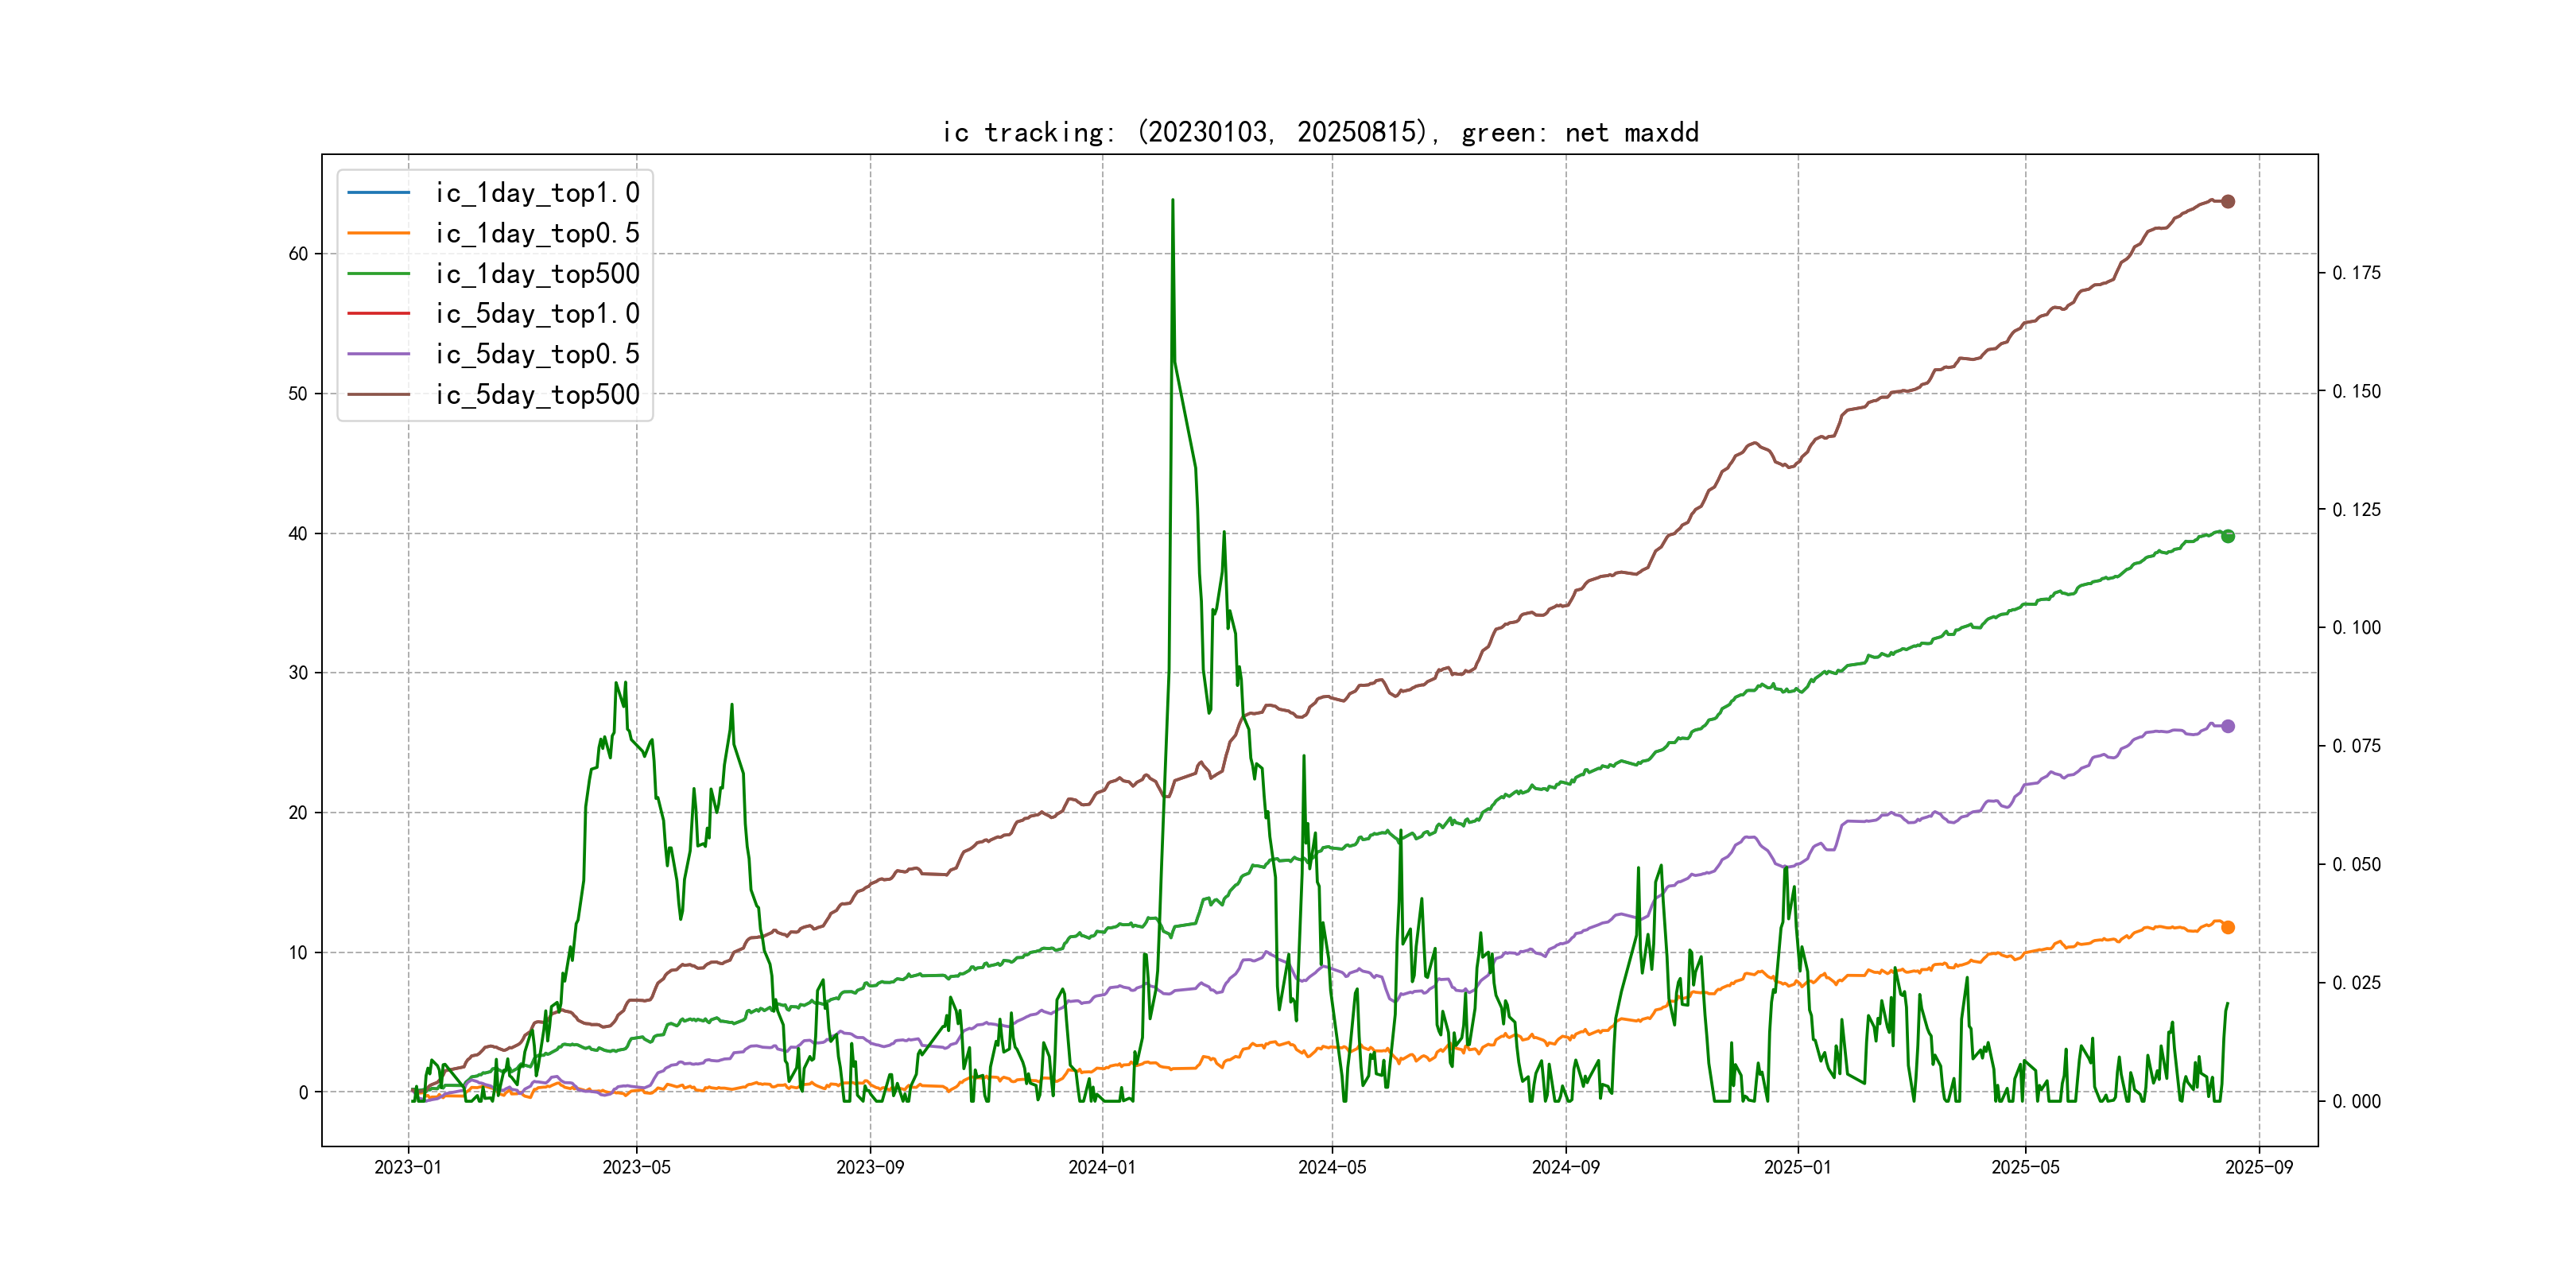Click the 2025-09 x-axis date label

tap(2258, 1167)
